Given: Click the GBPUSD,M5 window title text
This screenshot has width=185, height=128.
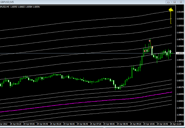Looking at the screenshot, I should point(7,2).
